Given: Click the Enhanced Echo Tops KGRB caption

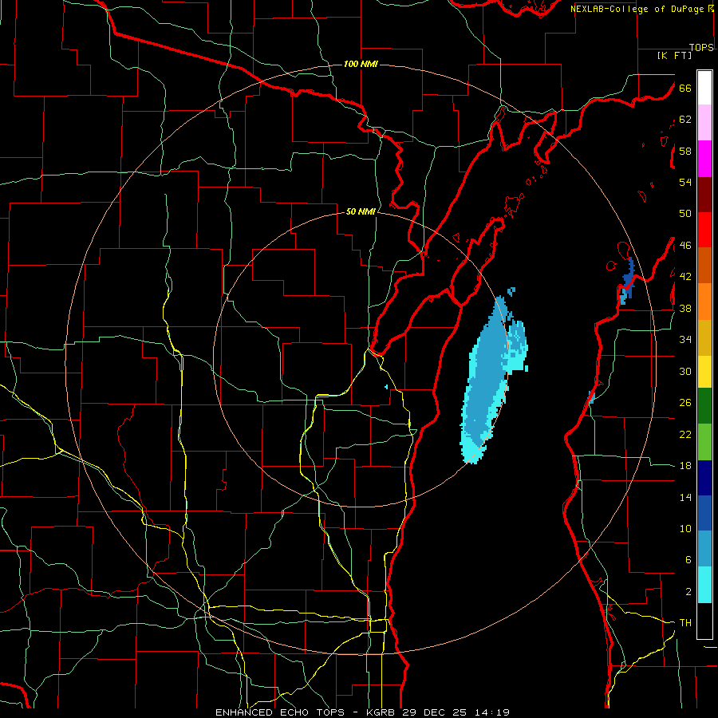Looking at the screenshot, I should (362, 712).
